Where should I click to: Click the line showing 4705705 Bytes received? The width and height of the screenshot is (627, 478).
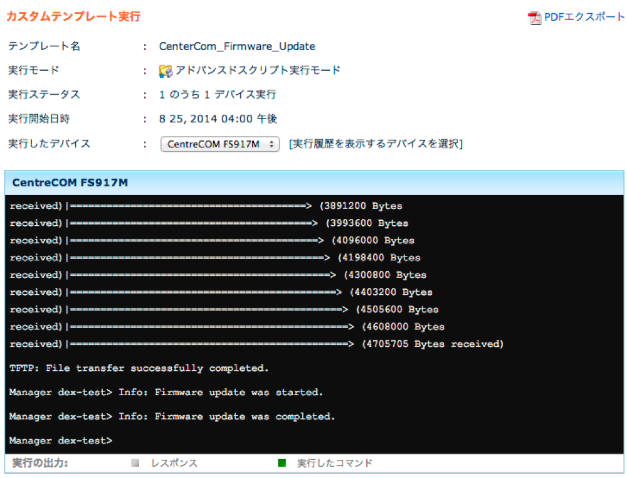tap(256, 344)
